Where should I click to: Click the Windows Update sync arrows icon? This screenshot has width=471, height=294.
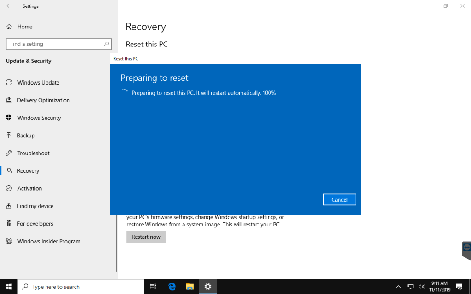tap(9, 83)
